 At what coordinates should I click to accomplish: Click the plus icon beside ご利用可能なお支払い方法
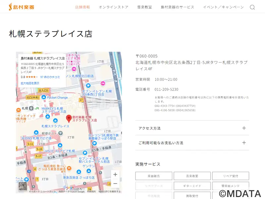tap(244, 143)
